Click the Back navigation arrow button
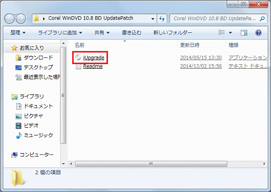271x192 pixels. (x=9, y=19)
